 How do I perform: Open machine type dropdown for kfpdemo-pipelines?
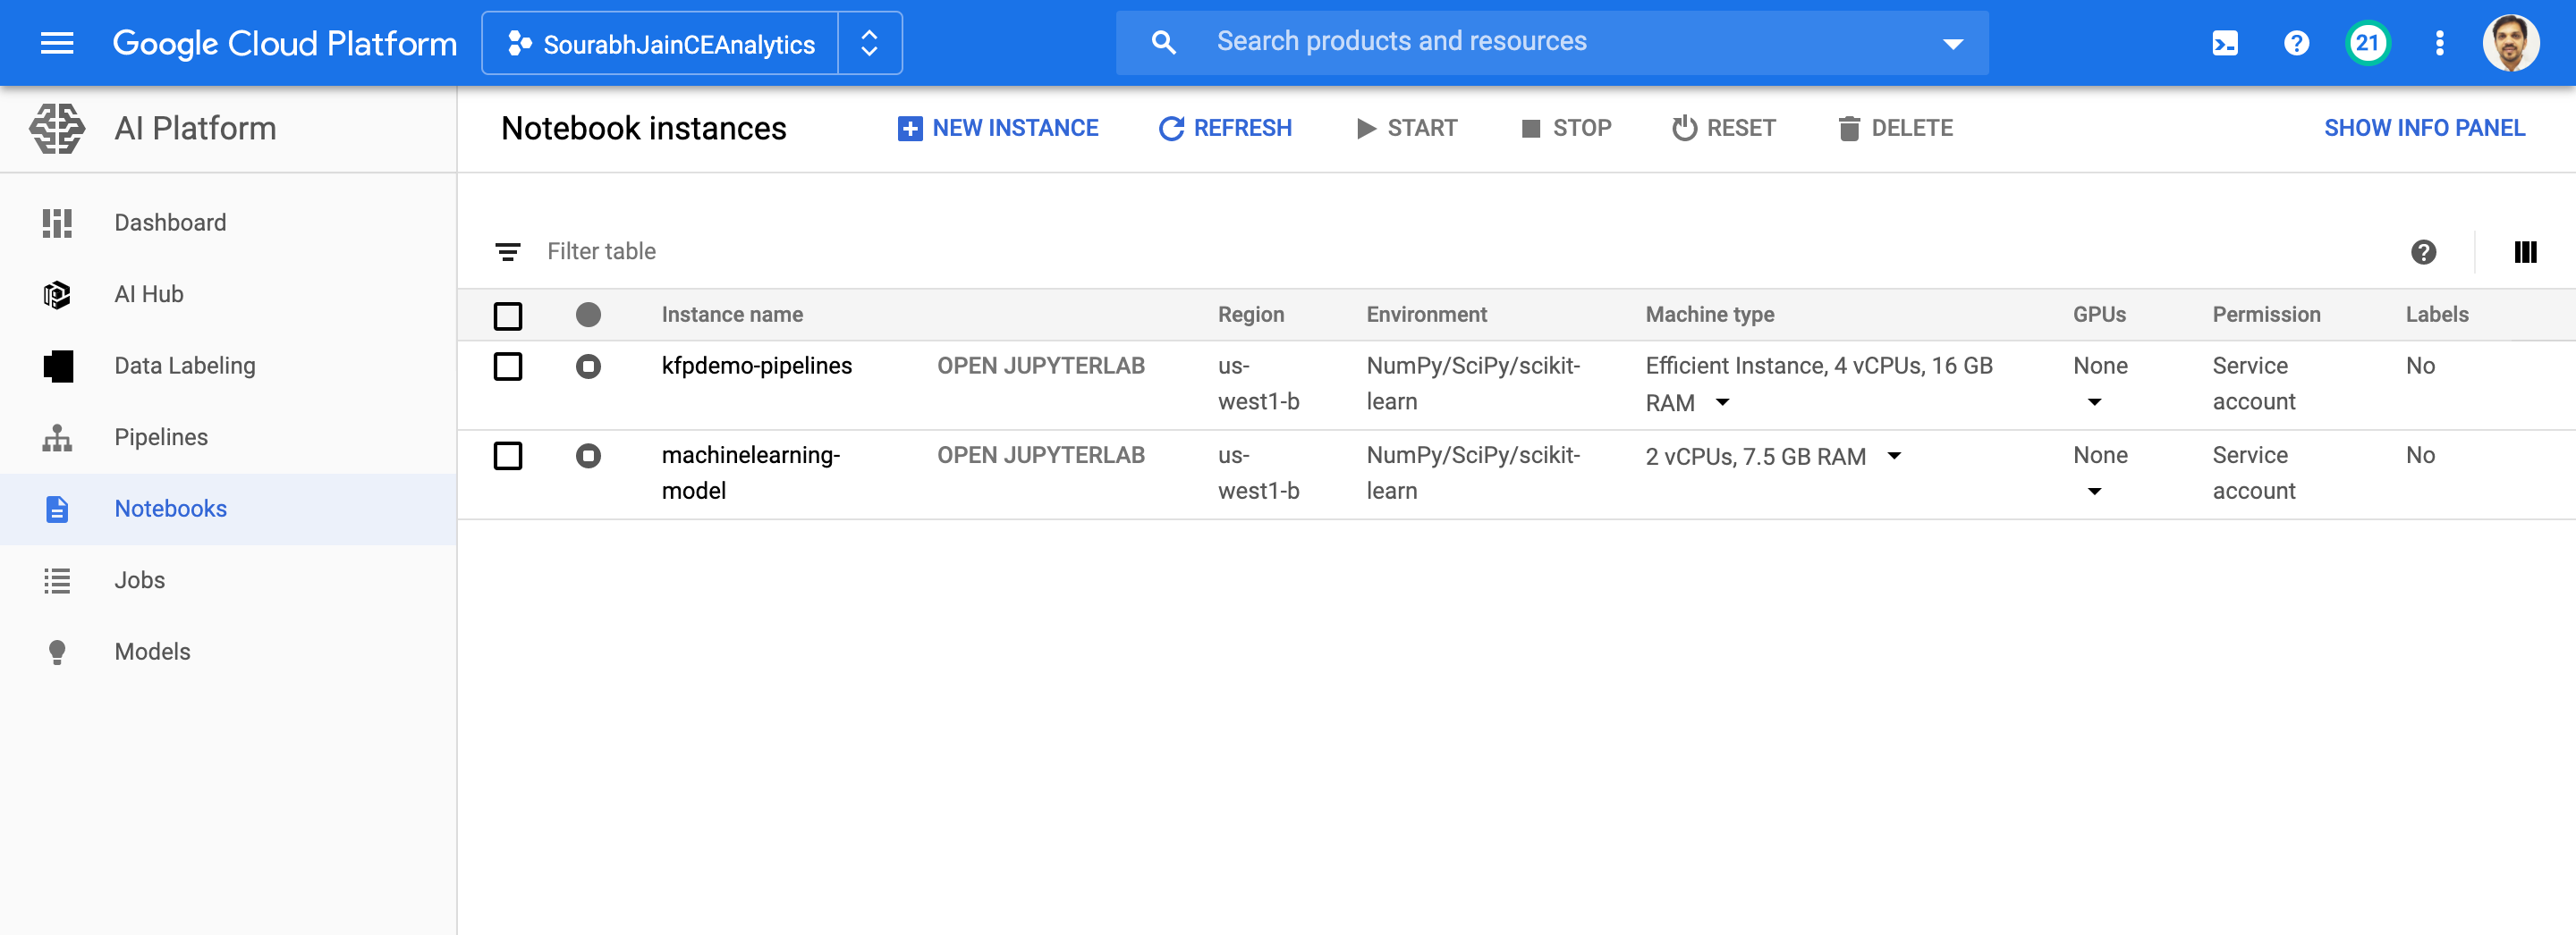pyautogui.click(x=1722, y=402)
